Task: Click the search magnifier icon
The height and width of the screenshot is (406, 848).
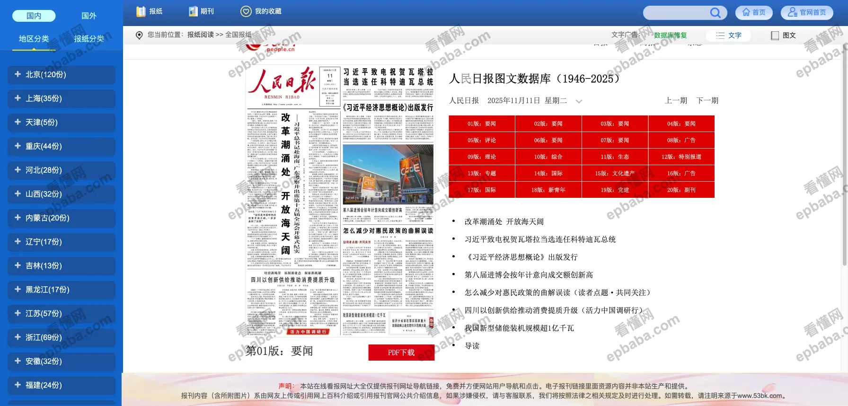Action: point(715,13)
